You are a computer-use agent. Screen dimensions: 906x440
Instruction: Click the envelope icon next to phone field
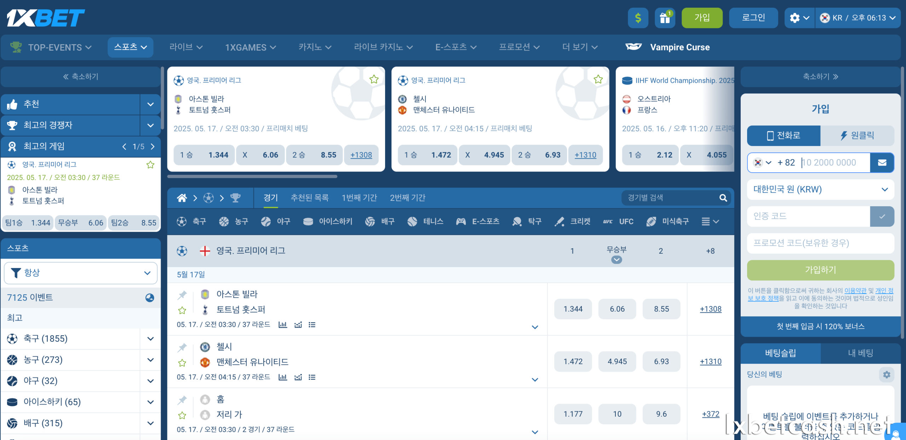click(882, 162)
